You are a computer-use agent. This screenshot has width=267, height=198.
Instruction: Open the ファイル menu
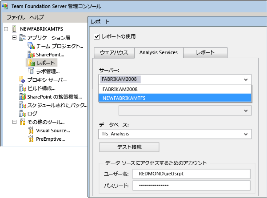(16, 17)
